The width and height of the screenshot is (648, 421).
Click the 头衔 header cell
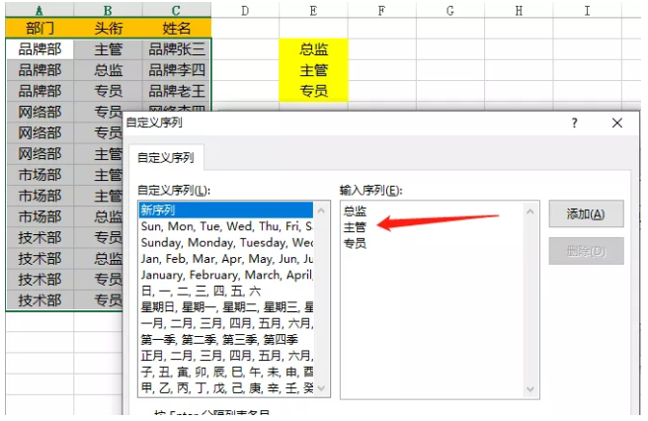[109, 28]
